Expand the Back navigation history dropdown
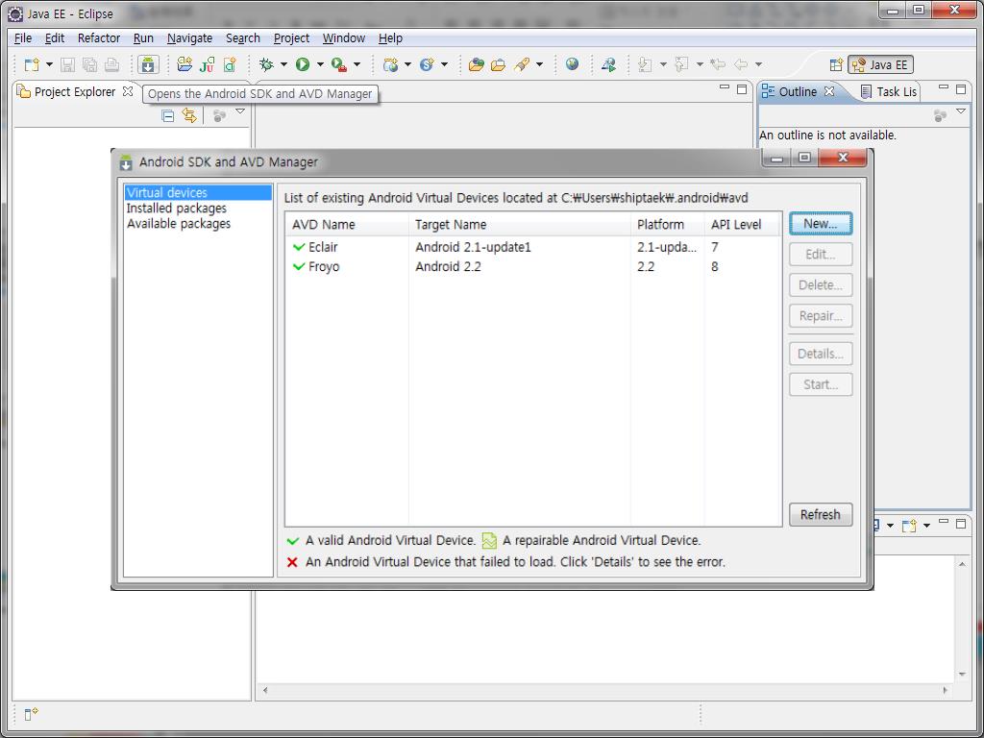 (759, 64)
